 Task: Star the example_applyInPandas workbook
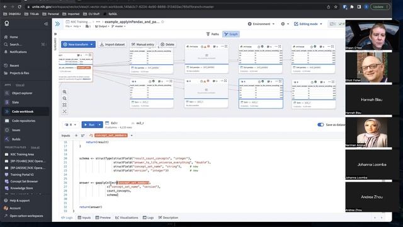(162, 22)
